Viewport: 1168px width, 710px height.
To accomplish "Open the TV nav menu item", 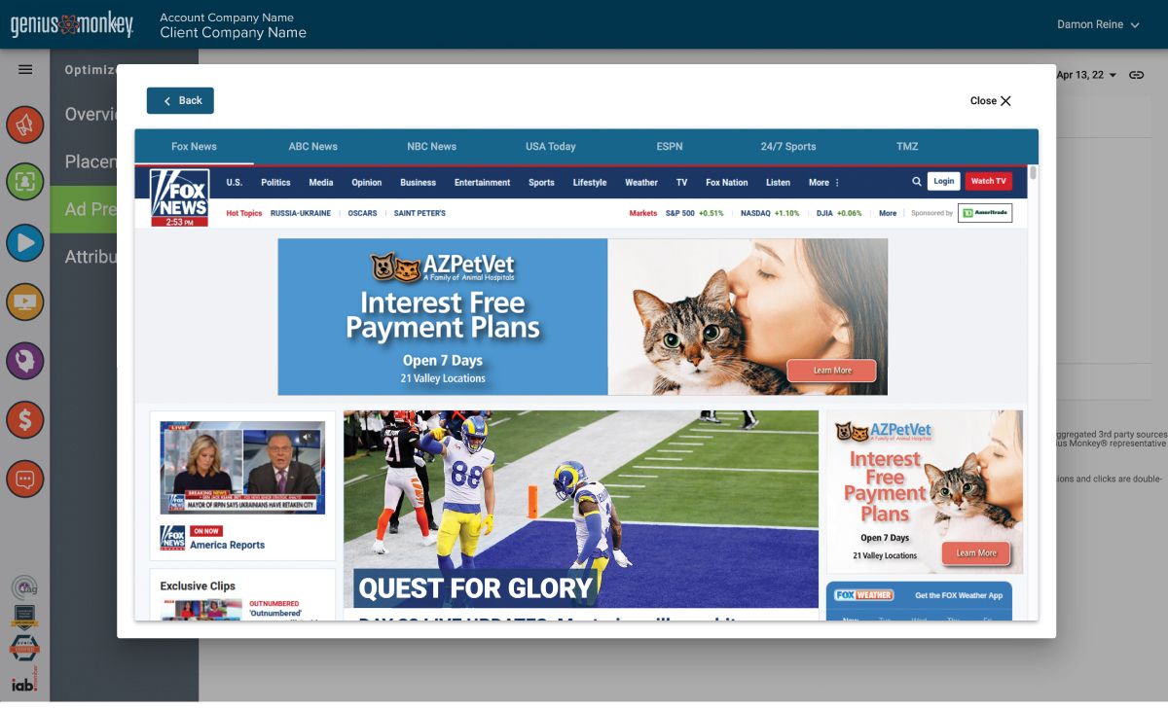I will tap(681, 182).
